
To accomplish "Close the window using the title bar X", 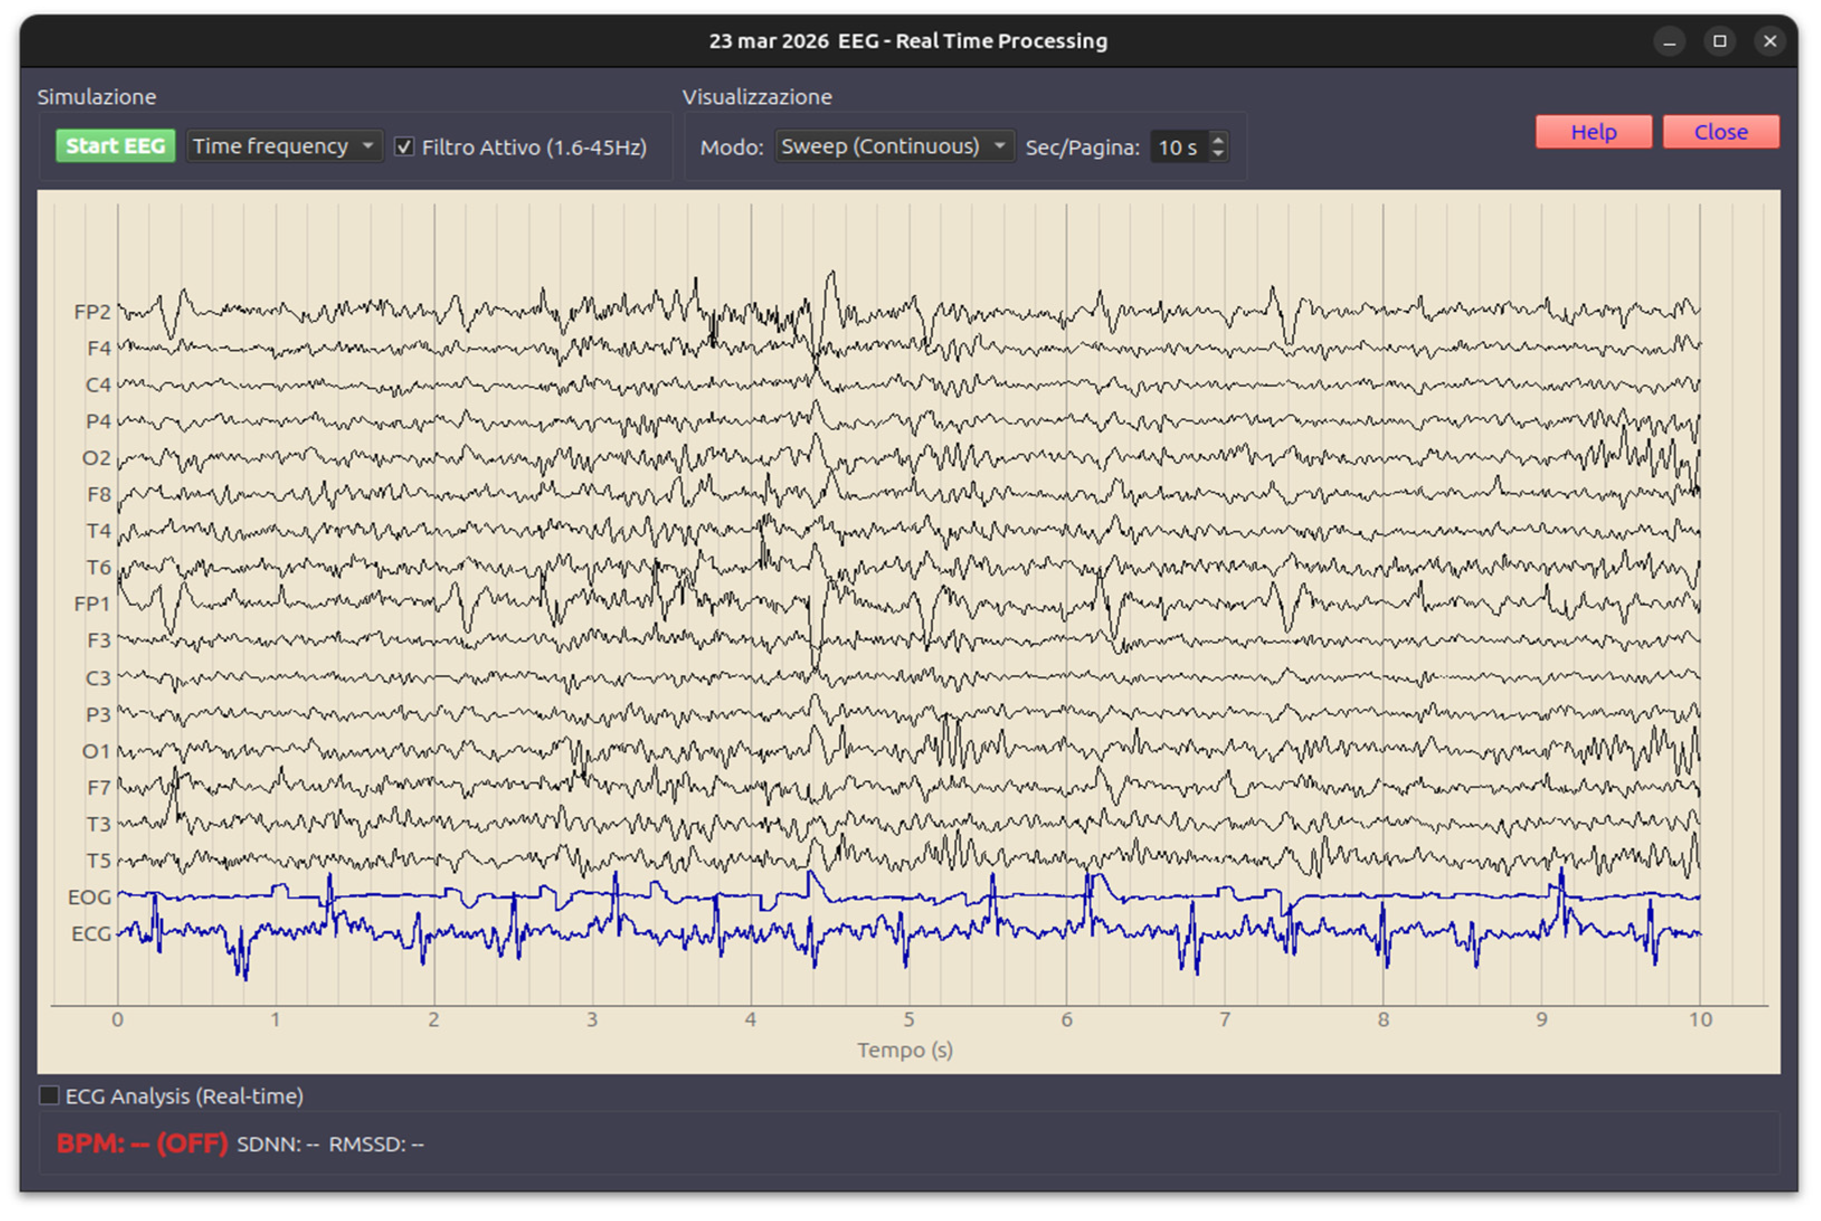I will point(1770,41).
